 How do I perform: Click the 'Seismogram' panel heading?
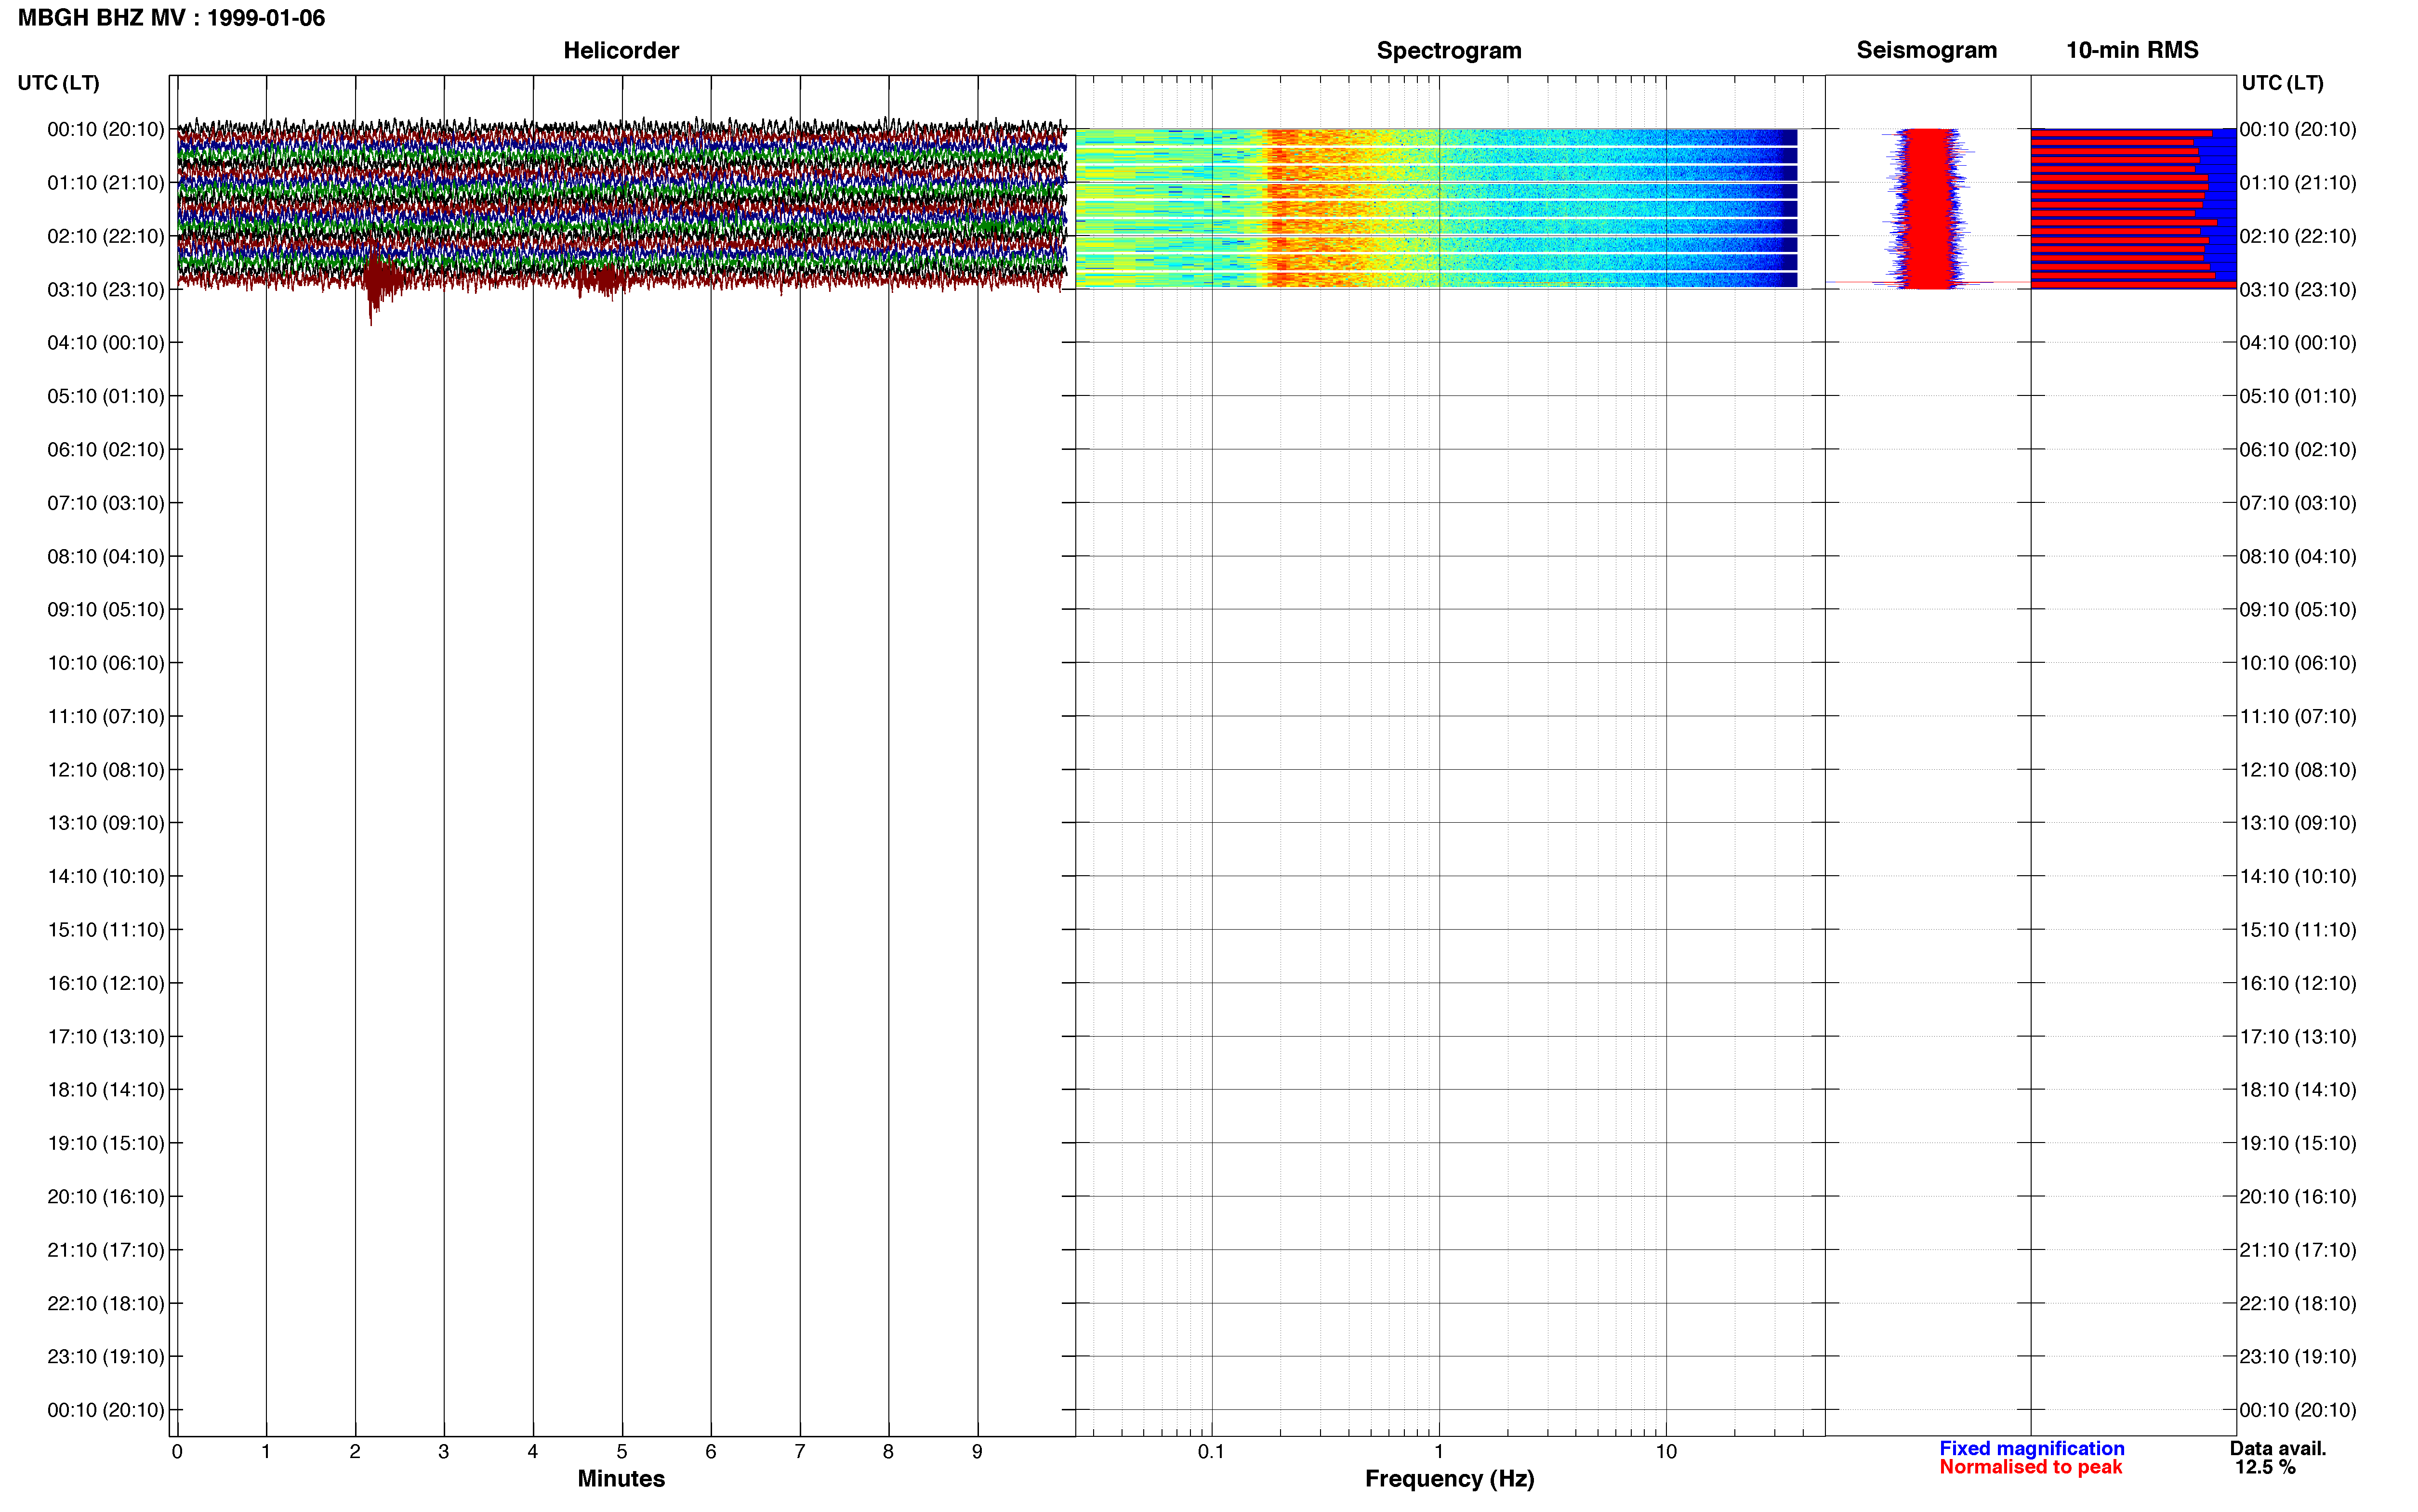pyautogui.click(x=1926, y=50)
